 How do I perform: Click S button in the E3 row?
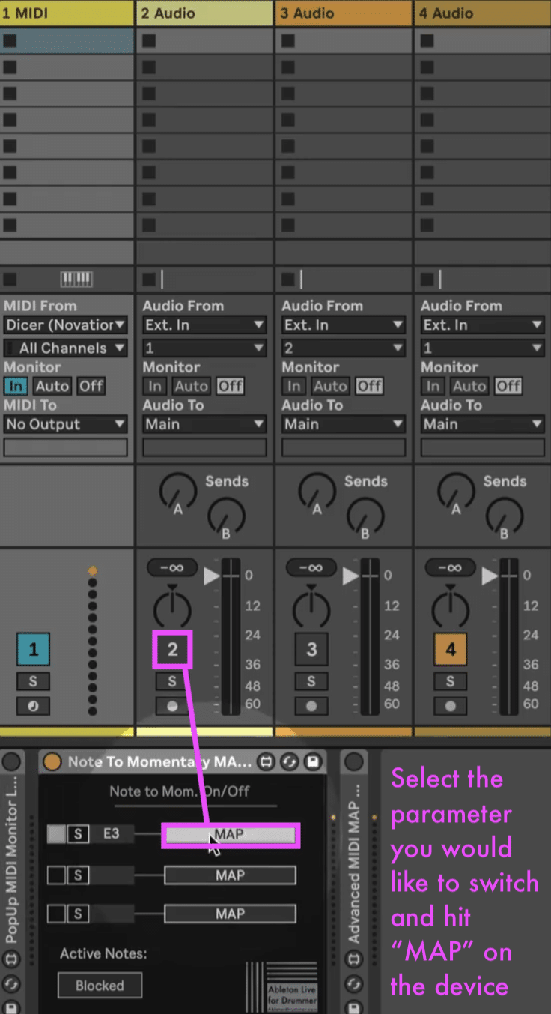coord(78,833)
